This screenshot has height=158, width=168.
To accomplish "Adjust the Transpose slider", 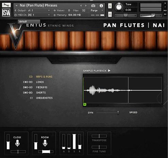I will [x=99, y=136].
